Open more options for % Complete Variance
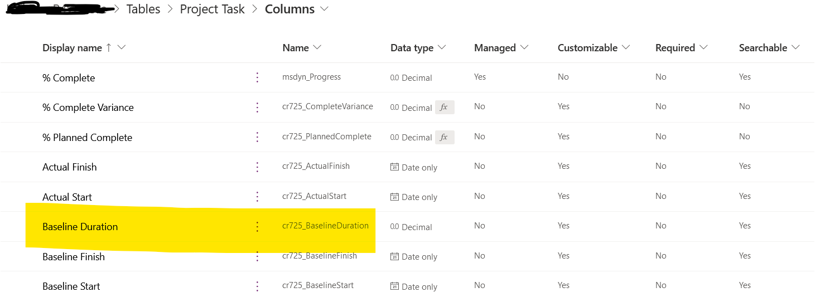This screenshot has width=835, height=297. 257,107
